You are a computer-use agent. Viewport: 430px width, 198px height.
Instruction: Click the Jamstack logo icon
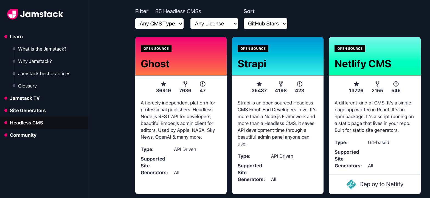[x=13, y=14]
